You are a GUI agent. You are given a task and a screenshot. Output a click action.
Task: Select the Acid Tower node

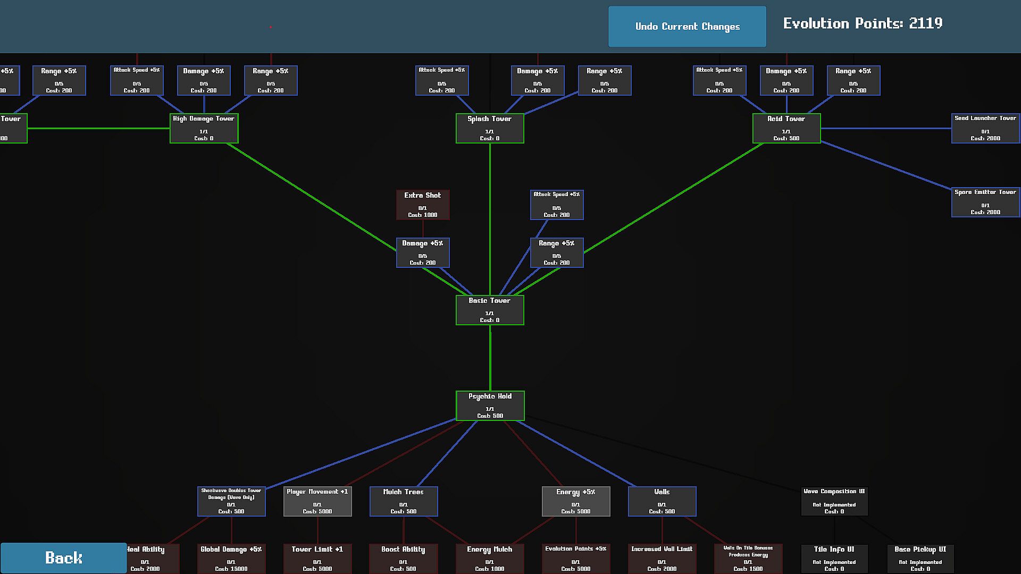pyautogui.click(x=786, y=128)
